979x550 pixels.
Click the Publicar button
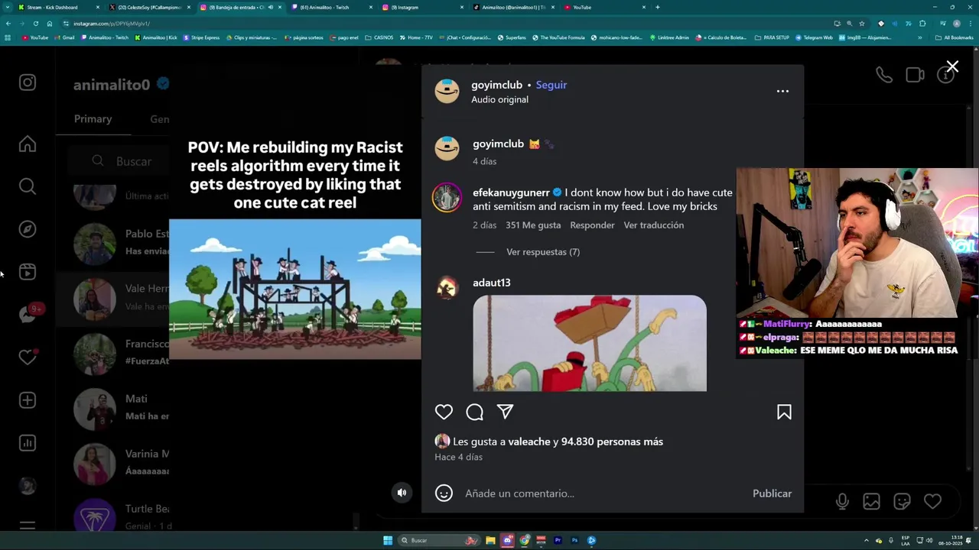[x=772, y=493]
